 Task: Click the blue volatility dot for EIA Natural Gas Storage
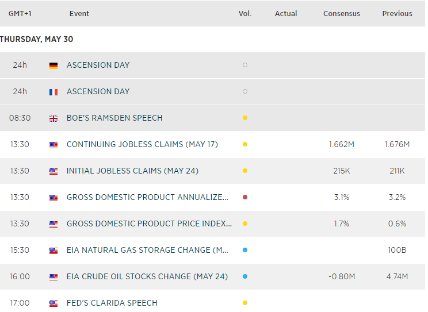[x=245, y=251]
